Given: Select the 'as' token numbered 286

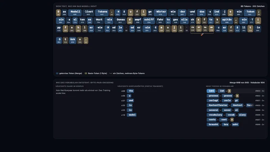Looking at the screenshot, I should pos(64,12).
